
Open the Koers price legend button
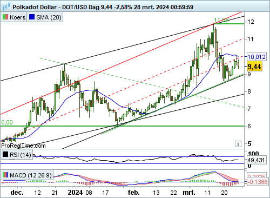[13, 17]
